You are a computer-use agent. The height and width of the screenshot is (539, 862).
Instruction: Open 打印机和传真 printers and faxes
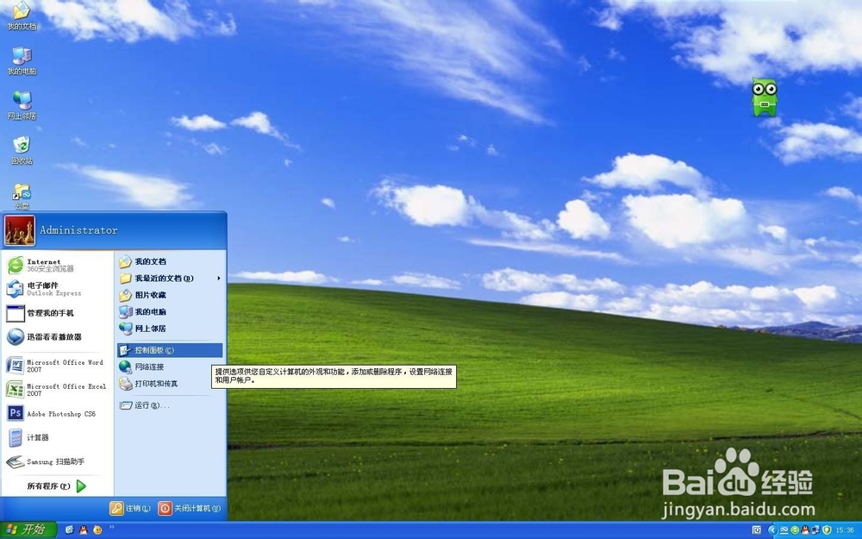[x=170, y=384]
